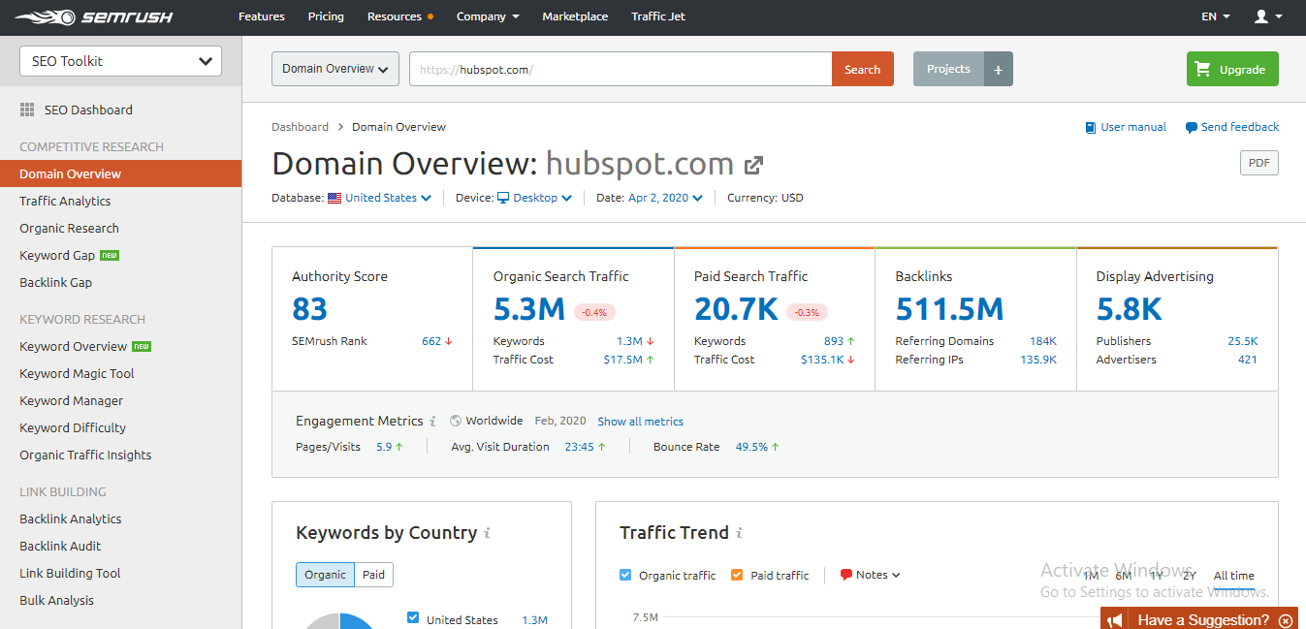Open Features in top navigation
Image resolution: width=1306 pixels, height=629 pixels.
tap(262, 16)
